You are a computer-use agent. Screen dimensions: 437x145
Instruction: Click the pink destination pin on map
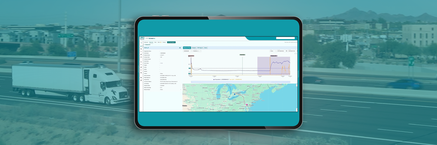[247, 105]
